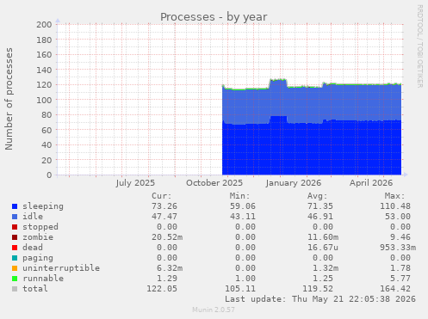The width and height of the screenshot is (428, 319).
Task: Click the 'Number of processes' axis label
Action: coord(9,99)
